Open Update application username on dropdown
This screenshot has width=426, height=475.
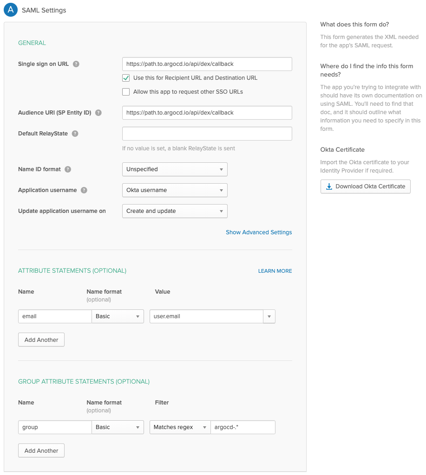[175, 211]
